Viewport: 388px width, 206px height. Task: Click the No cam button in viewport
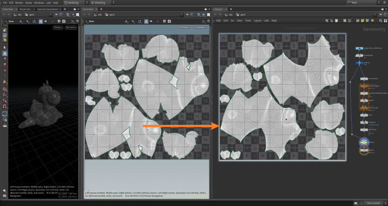pyautogui.click(x=71, y=27)
